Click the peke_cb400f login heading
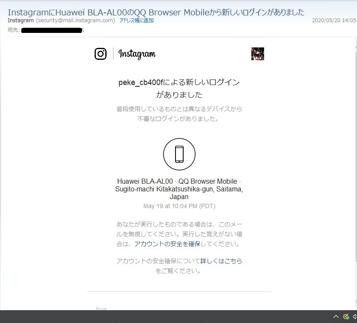This screenshot has width=357, height=323. (179, 88)
